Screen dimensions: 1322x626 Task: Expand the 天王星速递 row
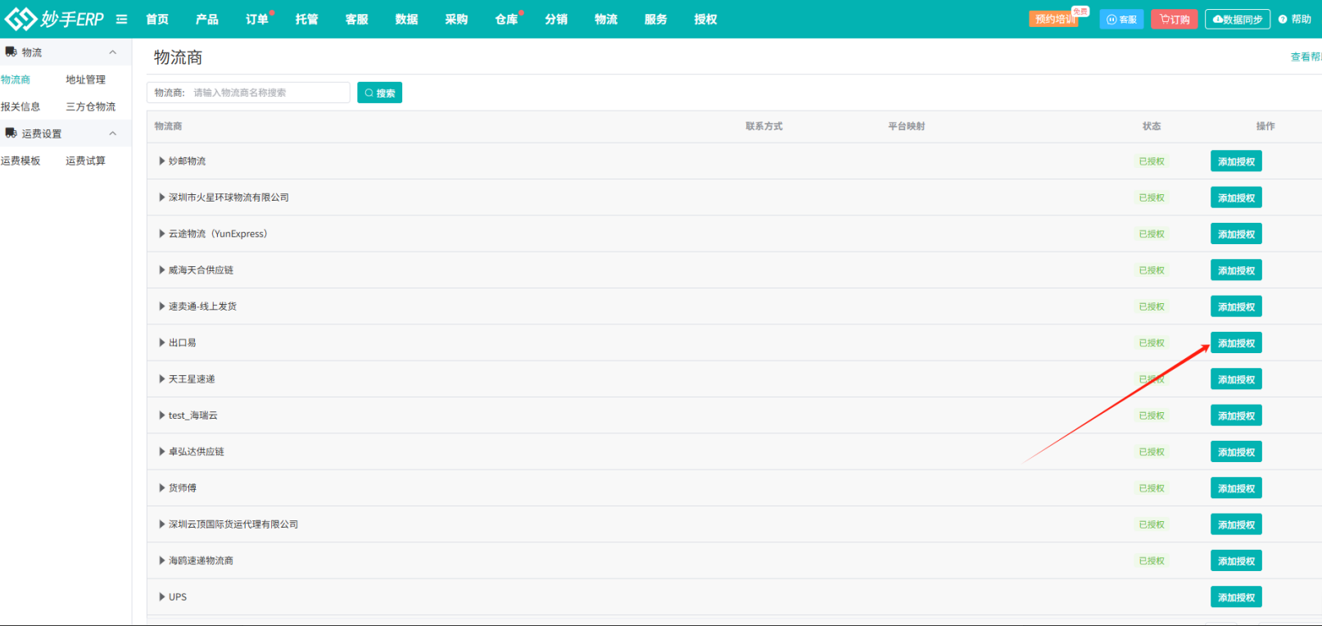pos(162,379)
